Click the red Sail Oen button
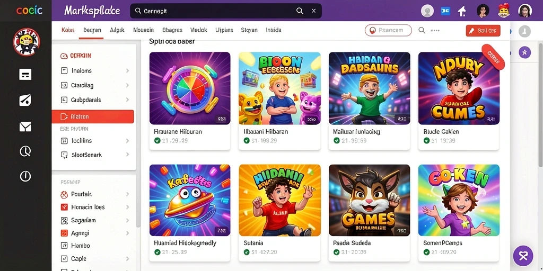The image size is (543, 271). tap(483, 30)
